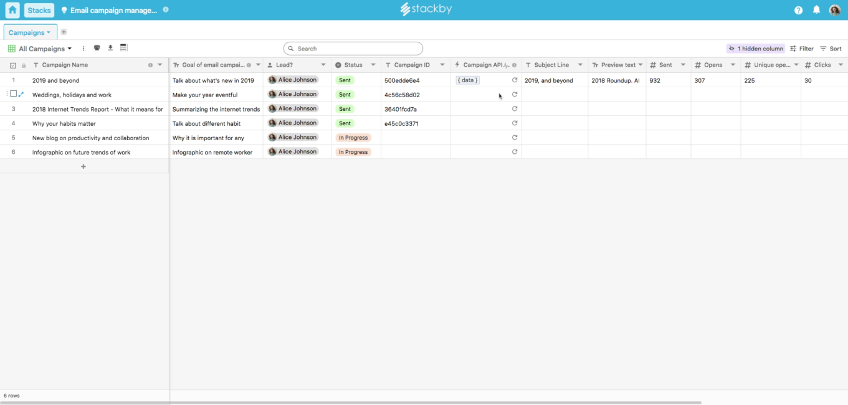Click the Filter button
The width and height of the screenshot is (848, 405).
click(802, 49)
